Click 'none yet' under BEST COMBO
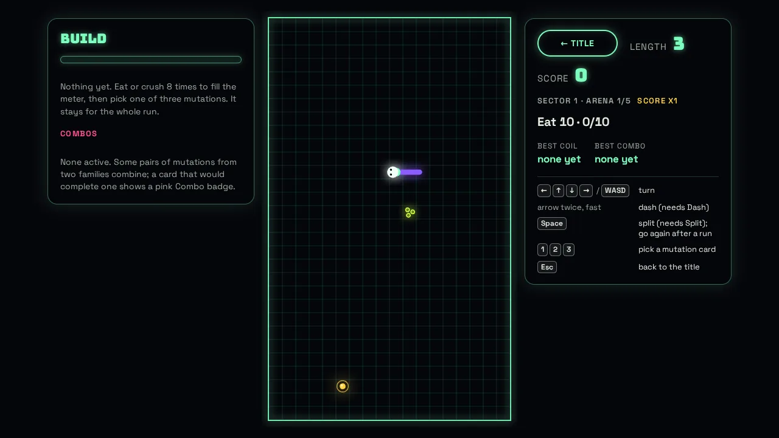The image size is (779, 438). [617, 159]
